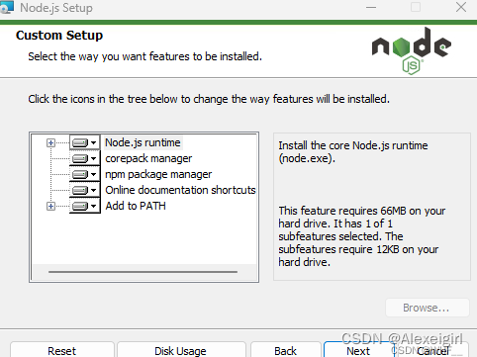
Task: Open the Disk Usage dialog
Action: point(181,350)
